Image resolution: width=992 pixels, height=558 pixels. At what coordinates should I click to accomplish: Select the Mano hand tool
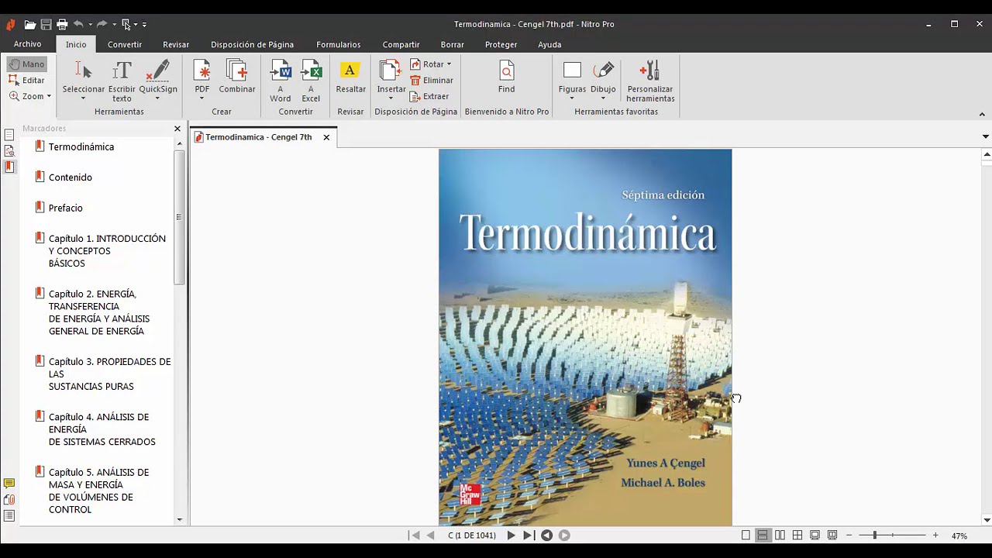click(27, 64)
